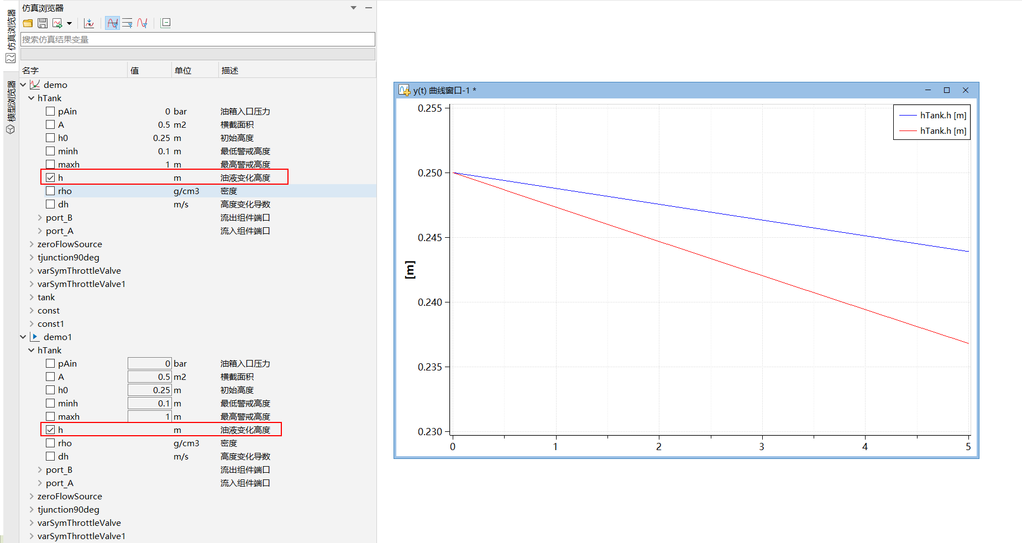
Task: Expand port_B under demo1 hTank
Action: pyautogui.click(x=40, y=469)
